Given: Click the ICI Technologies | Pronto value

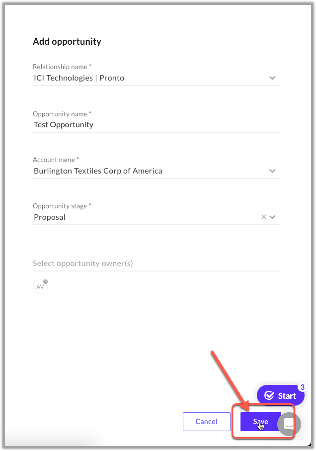Looking at the screenshot, I should (x=79, y=78).
